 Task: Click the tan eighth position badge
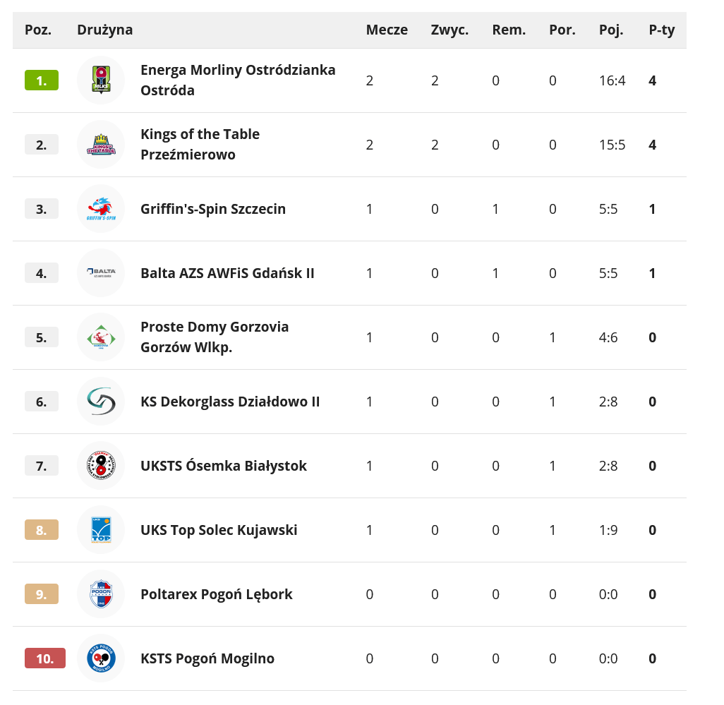pyautogui.click(x=42, y=530)
